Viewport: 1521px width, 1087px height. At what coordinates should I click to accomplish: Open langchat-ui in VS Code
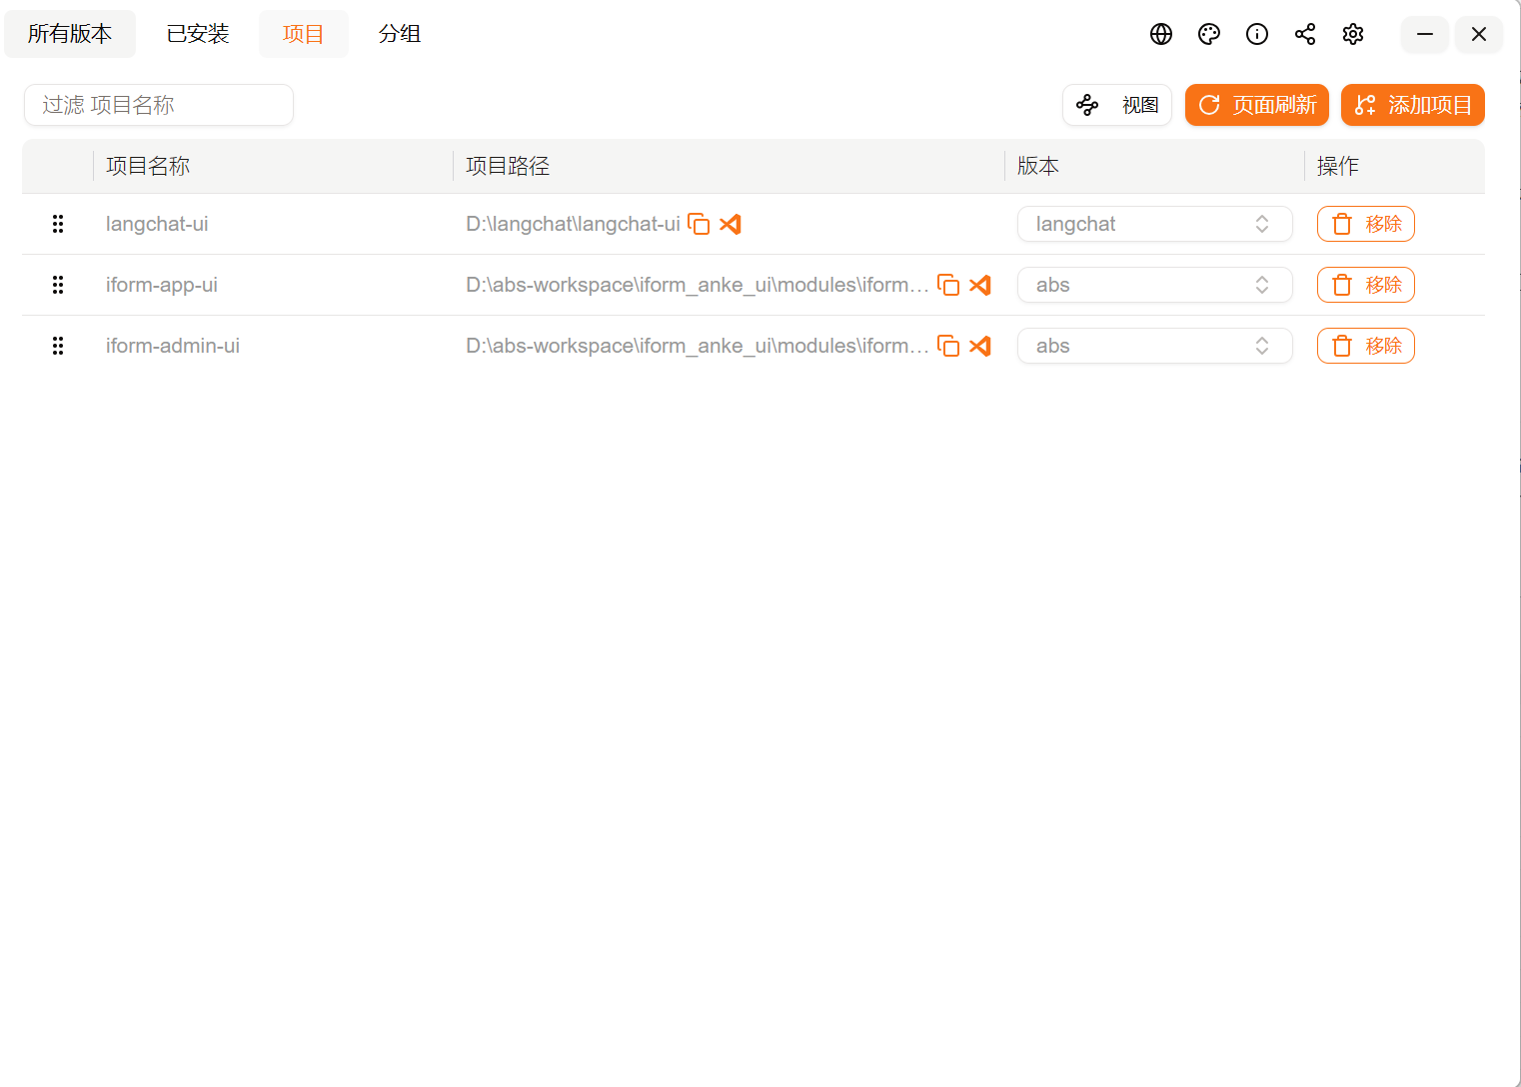coord(731,225)
